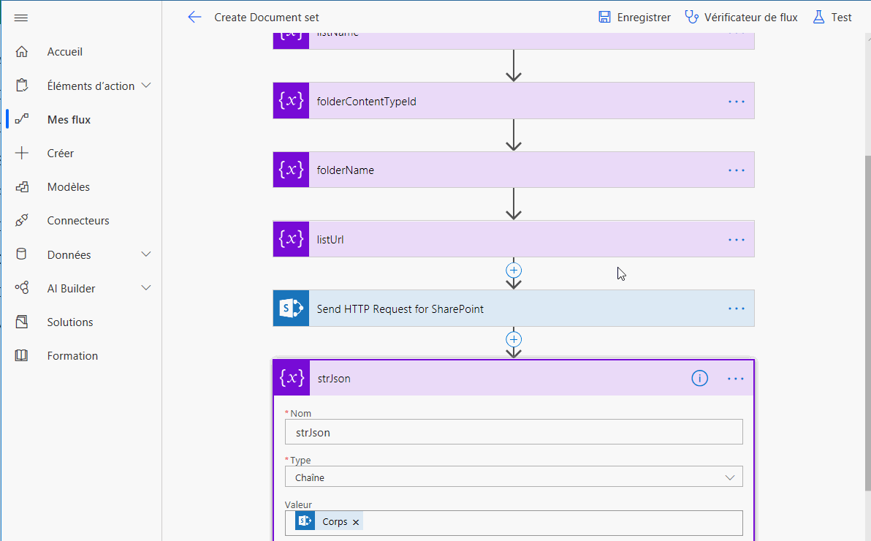
Task: Expand Send HTTP Request for SharePoint step
Action: 514,308
